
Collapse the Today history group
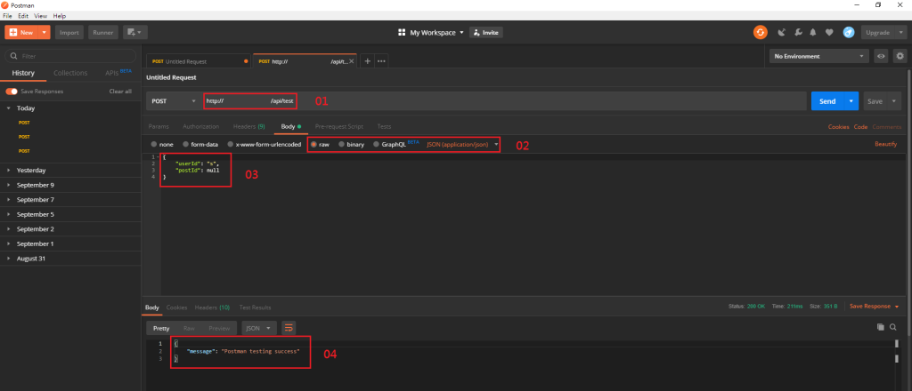9,108
